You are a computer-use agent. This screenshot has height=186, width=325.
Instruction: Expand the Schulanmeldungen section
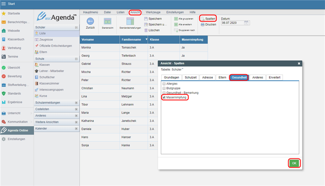pos(76,103)
